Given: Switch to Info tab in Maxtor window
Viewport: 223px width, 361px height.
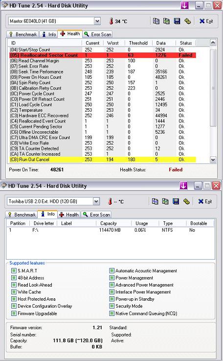Looking at the screenshot, I should pos(49,34).
